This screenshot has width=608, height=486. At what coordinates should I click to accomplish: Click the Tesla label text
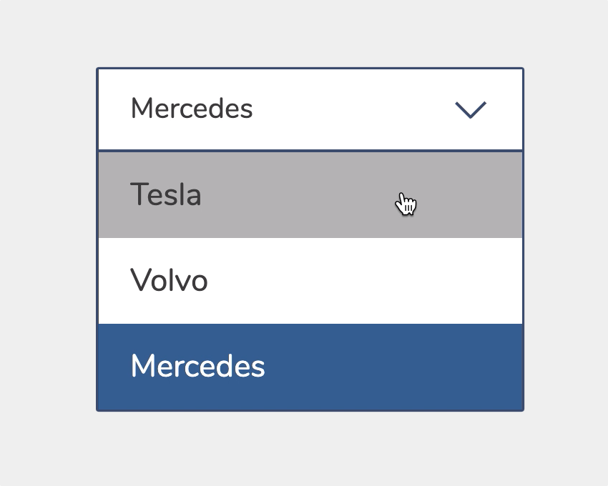[x=166, y=194]
